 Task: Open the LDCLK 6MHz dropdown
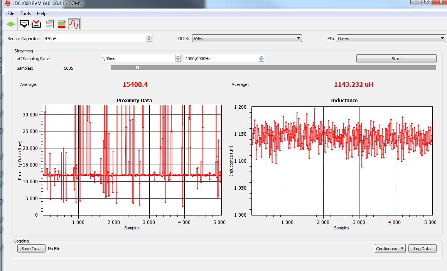(247, 38)
